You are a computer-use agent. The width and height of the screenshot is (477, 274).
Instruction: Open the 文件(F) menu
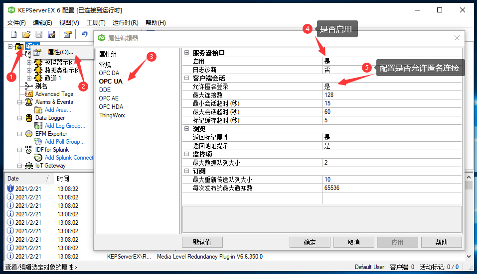[16, 23]
